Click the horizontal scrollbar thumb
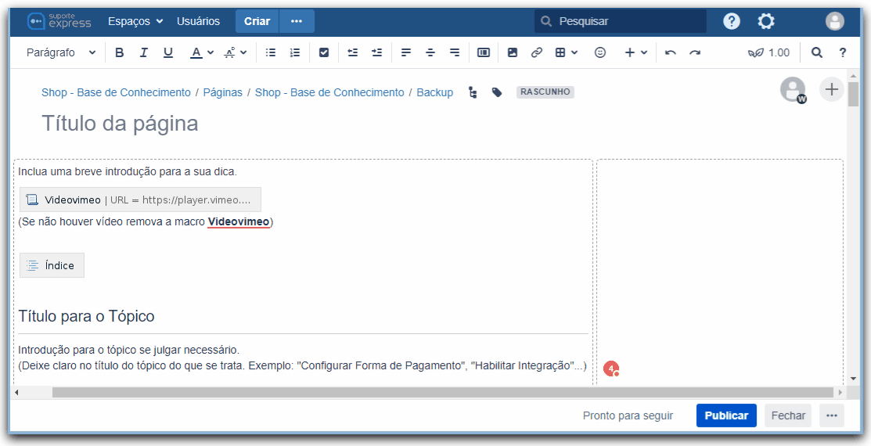The image size is (871, 446). [x=443, y=393]
